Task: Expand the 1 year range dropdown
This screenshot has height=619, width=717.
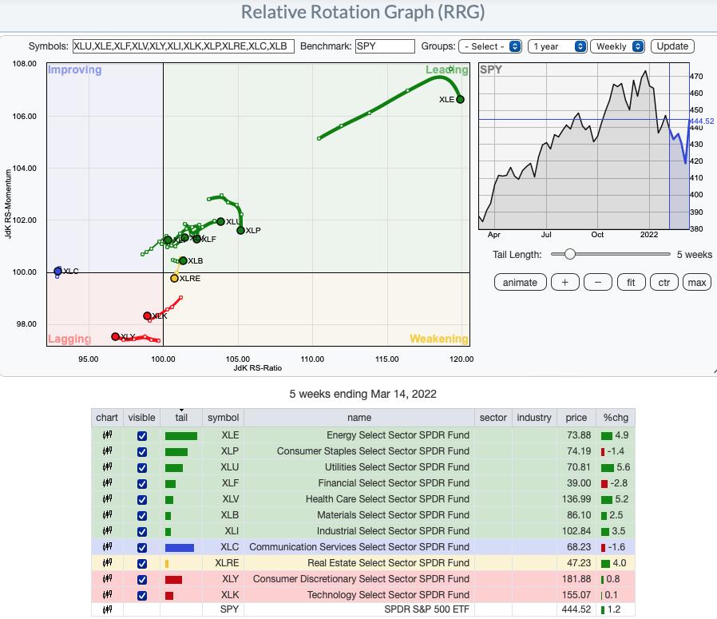Action: click(558, 46)
